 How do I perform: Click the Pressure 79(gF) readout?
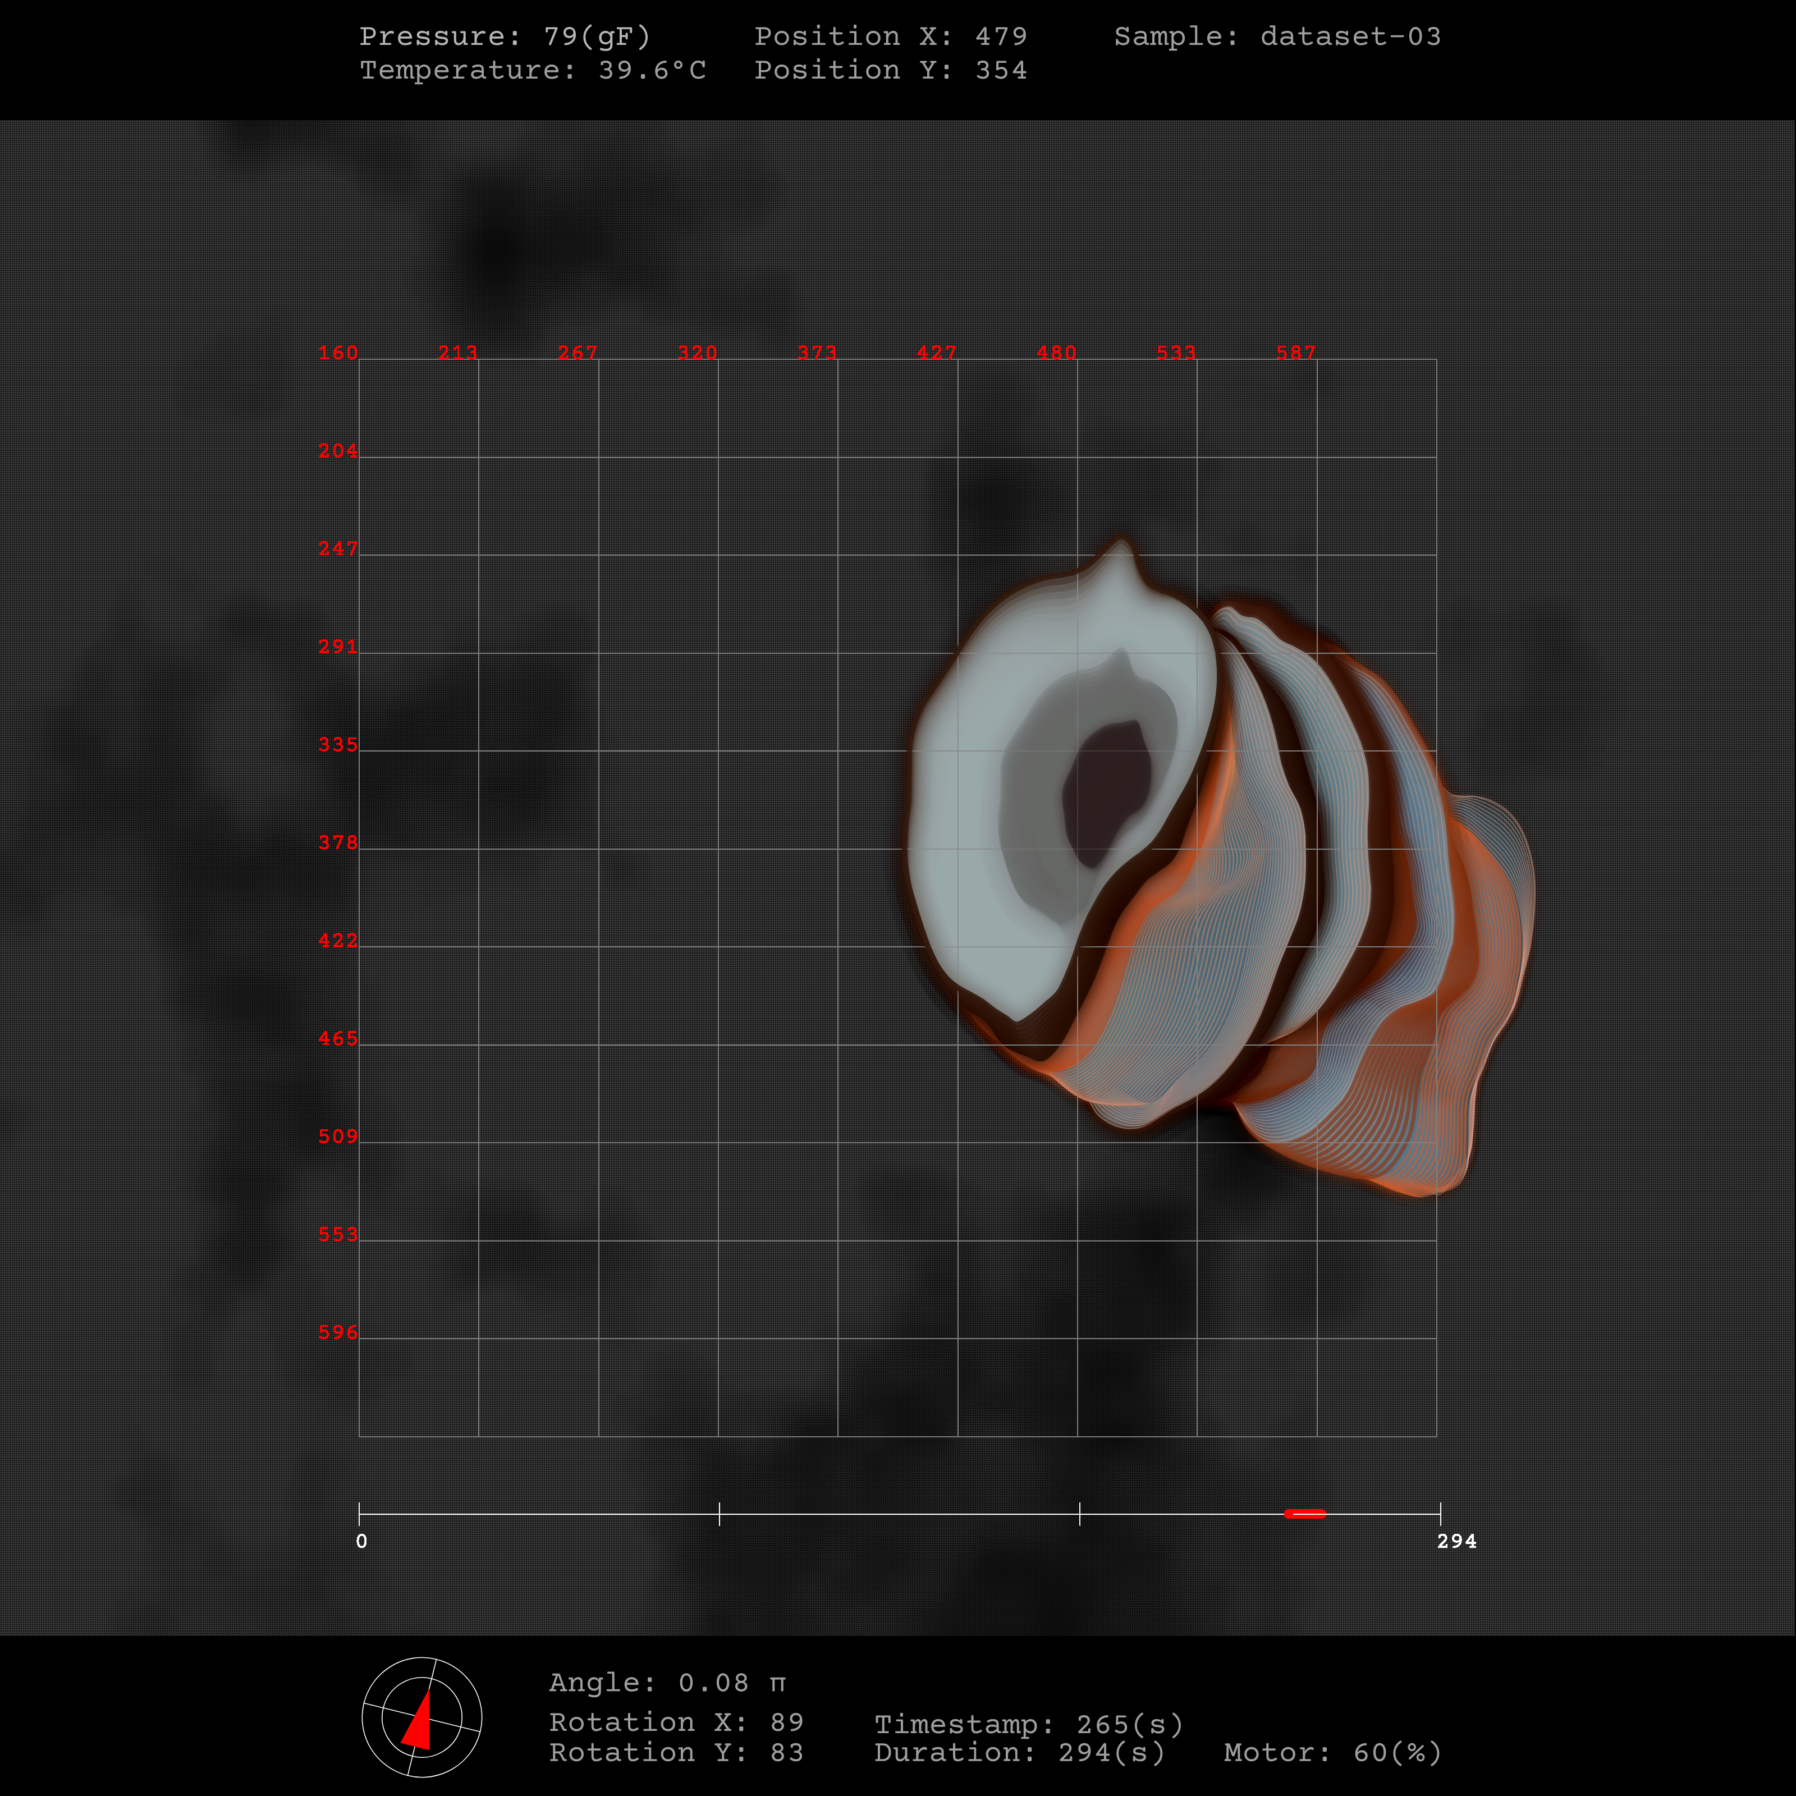click(x=505, y=36)
